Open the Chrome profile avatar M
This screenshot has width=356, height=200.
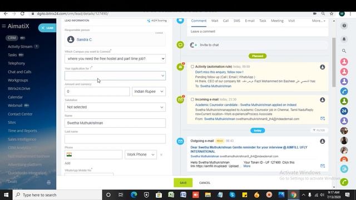pyautogui.click(x=342, y=14)
